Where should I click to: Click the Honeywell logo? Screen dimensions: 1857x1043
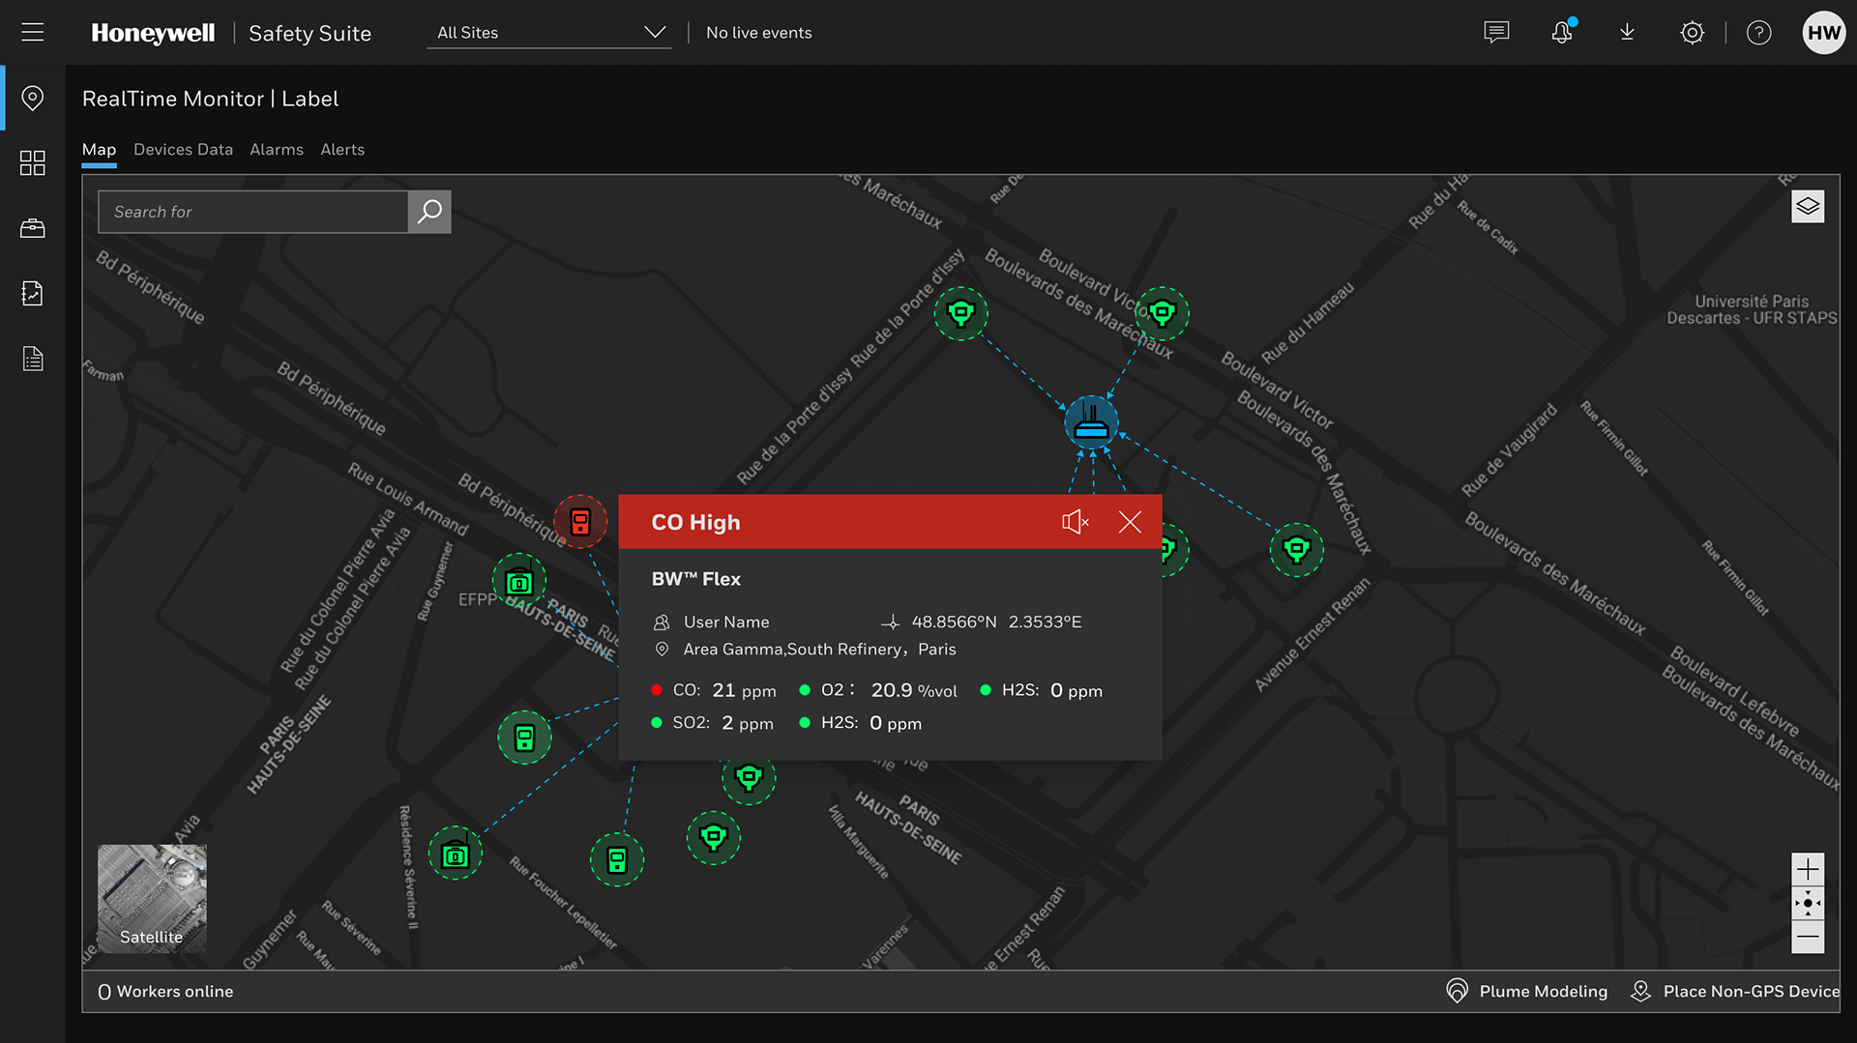(153, 32)
